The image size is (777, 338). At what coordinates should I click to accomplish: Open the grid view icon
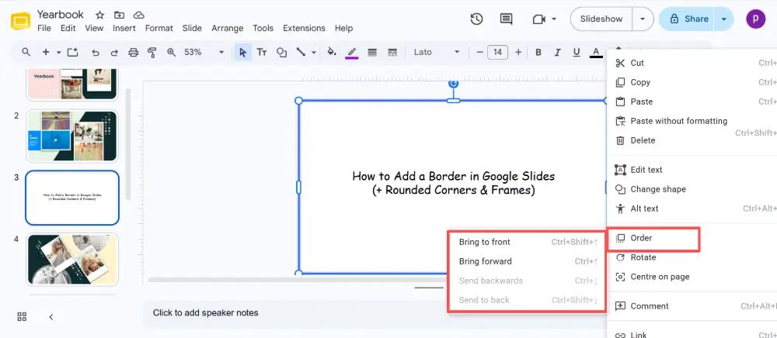pyautogui.click(x=22, y=317)
